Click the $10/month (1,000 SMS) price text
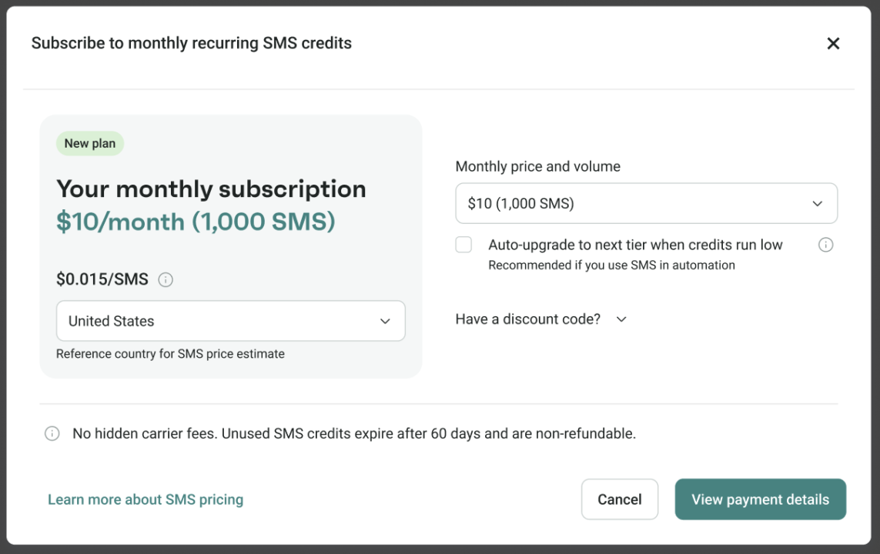Image resolution: width=880 pixels, height=554 pixels. click(196, 222)
